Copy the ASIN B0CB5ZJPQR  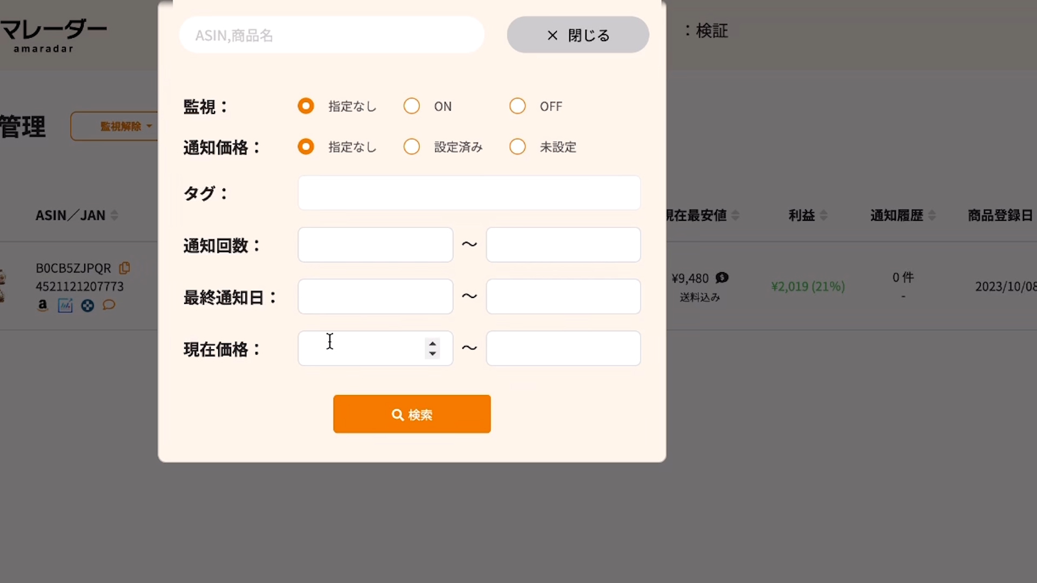pos(125,268)
